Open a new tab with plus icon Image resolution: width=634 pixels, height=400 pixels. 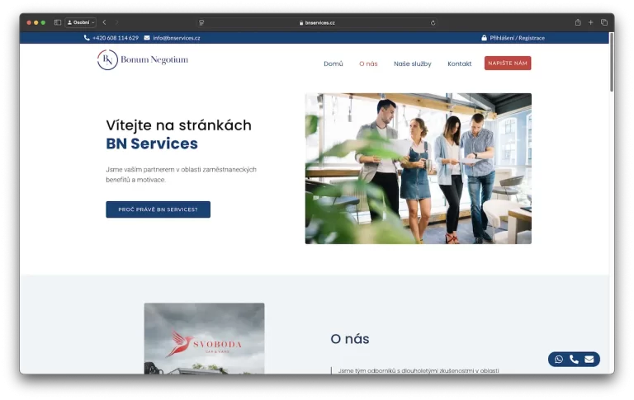point(591,22)
